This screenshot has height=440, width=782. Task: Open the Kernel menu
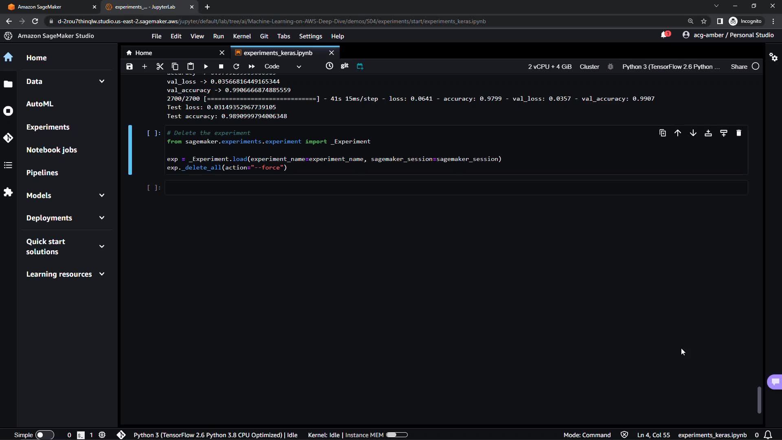pos(242,36)
